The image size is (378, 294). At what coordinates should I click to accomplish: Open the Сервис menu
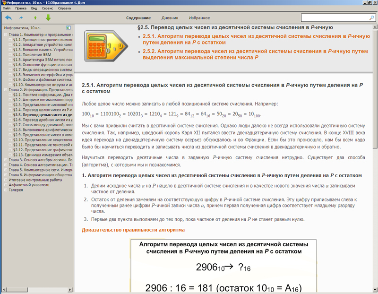(50, 9)
